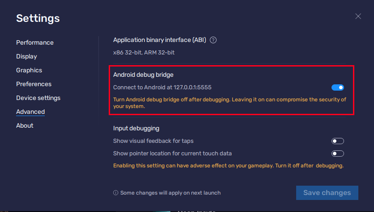Select the Advanced tab in sidebar

click(x=30, y=112)
